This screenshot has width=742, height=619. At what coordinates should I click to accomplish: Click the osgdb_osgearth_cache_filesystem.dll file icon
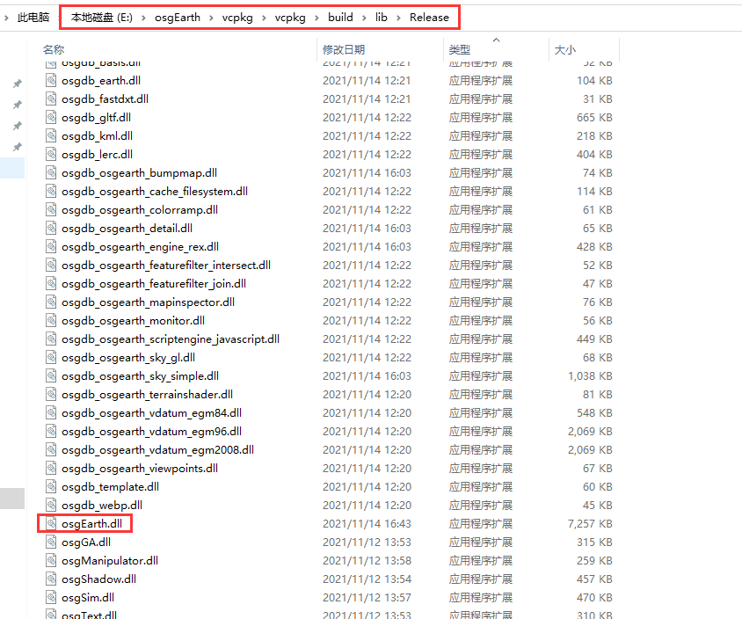[51, 191]
